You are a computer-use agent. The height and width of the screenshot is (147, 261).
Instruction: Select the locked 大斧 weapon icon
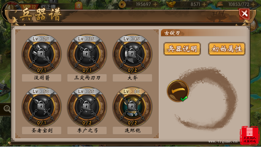[132, 54]
